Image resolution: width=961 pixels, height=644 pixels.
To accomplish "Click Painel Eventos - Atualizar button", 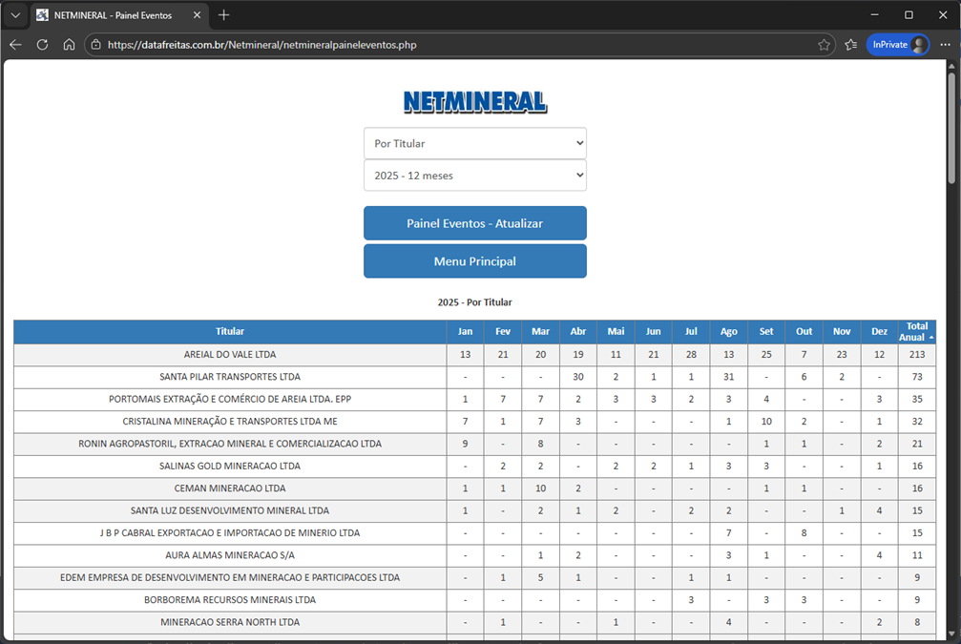I will (x=474, y=222).
